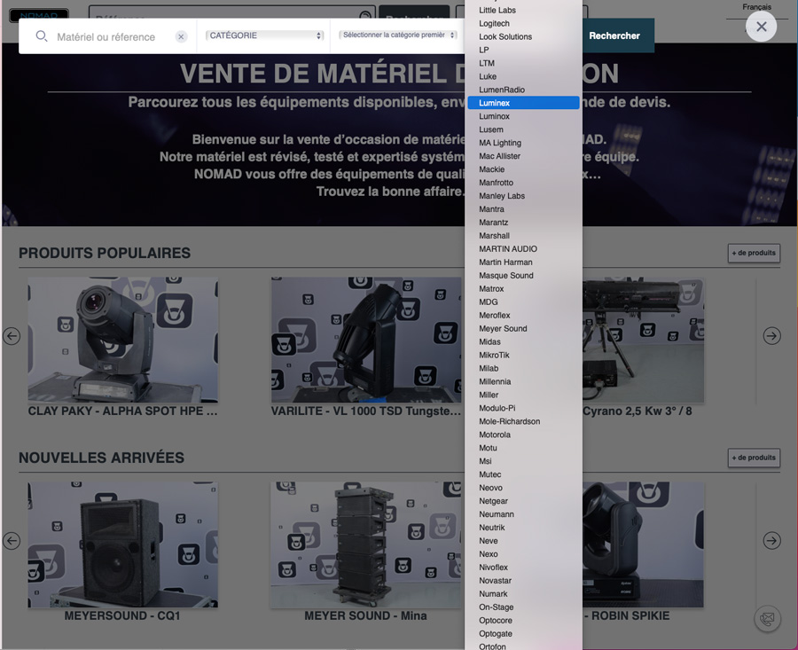
Task: Open the MEYERSOUND - CQ1 title link
Action: click(122, 616)
